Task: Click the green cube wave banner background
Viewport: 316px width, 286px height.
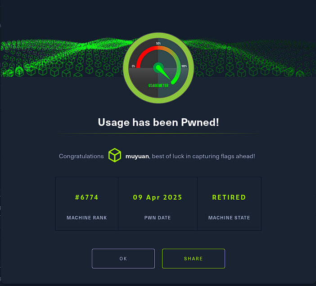Action: tap(60, 58)
